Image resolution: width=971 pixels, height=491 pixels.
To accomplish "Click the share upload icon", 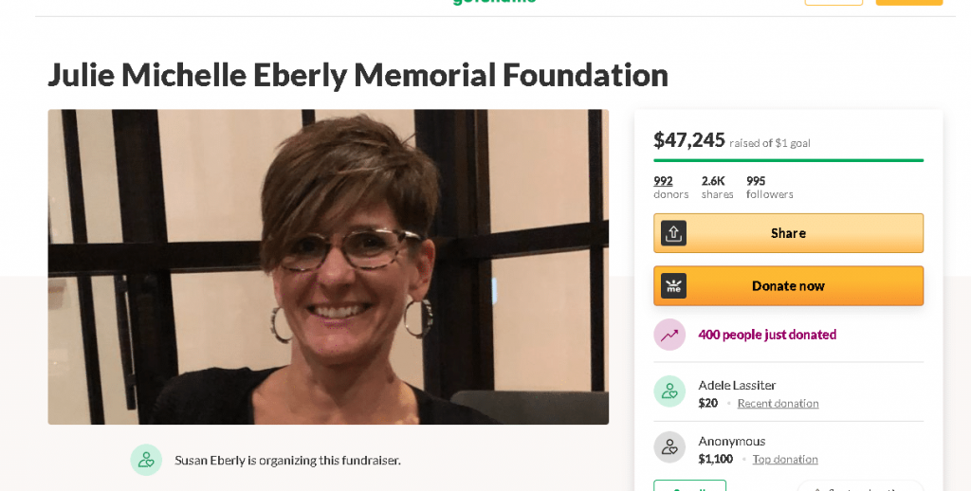I will tap(673, 233).
